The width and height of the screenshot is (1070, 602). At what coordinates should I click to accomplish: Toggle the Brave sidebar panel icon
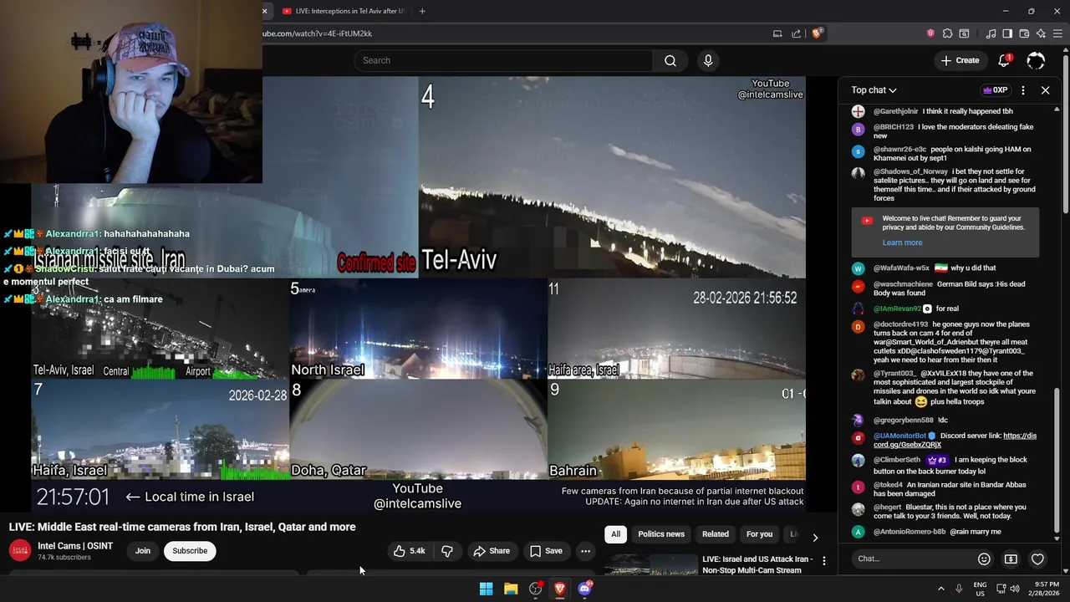click(x=1007, y=33)
